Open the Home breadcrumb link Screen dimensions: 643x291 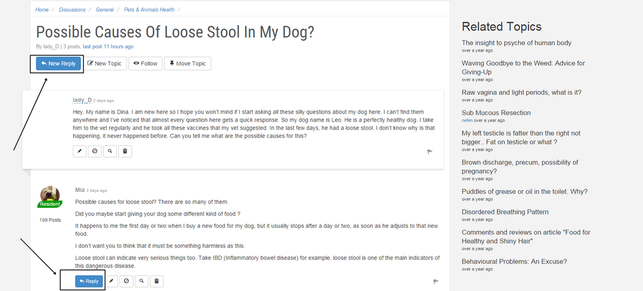click(x=42, y=10)
